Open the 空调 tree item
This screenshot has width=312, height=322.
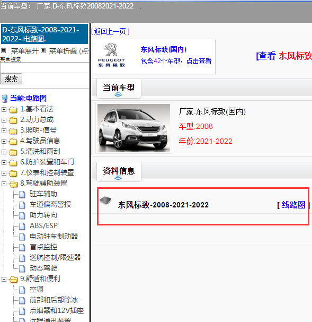pyautogui.click(x=36, y=290)
